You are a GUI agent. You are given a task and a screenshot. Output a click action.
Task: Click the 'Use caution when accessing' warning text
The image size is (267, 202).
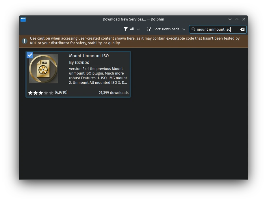click(135, 41)
